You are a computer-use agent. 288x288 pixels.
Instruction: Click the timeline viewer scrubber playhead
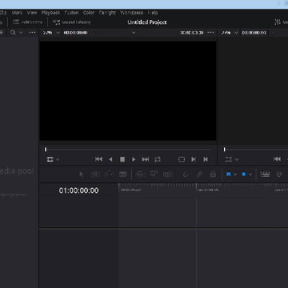224,150
